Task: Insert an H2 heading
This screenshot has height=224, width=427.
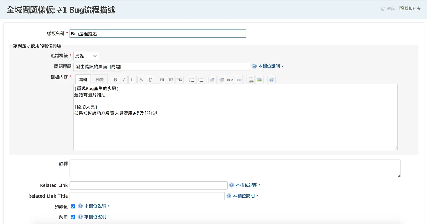Action: [x=171, y=80]
